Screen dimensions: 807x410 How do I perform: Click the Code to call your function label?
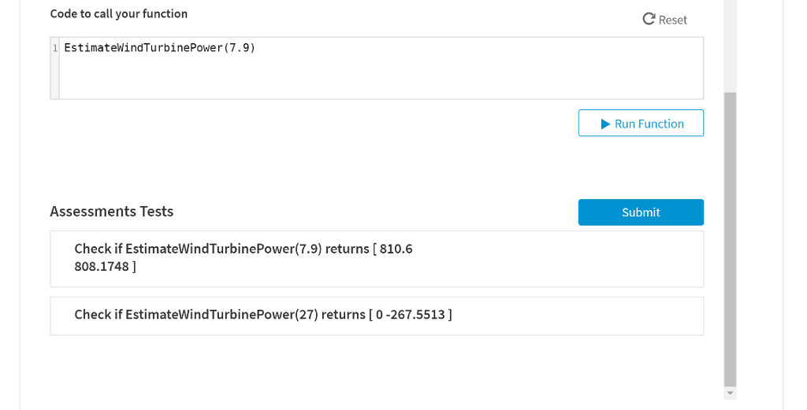point(119,13)
